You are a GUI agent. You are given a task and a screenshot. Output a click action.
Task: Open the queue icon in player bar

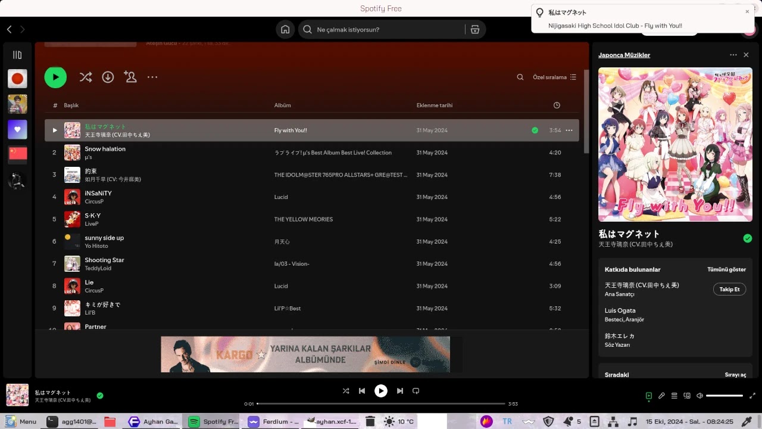pyautogui.click(x=674, y=396)
